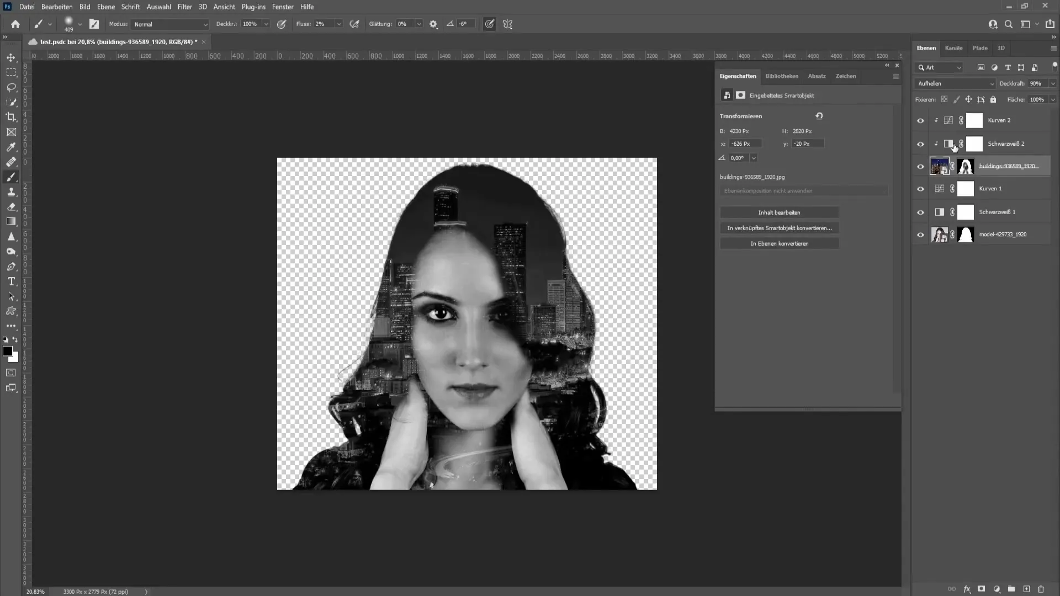Click In Ebenen konvertieren button
Image resolution: width=1060 pixels, height=596 pixels.
click(x=779, y=243)
